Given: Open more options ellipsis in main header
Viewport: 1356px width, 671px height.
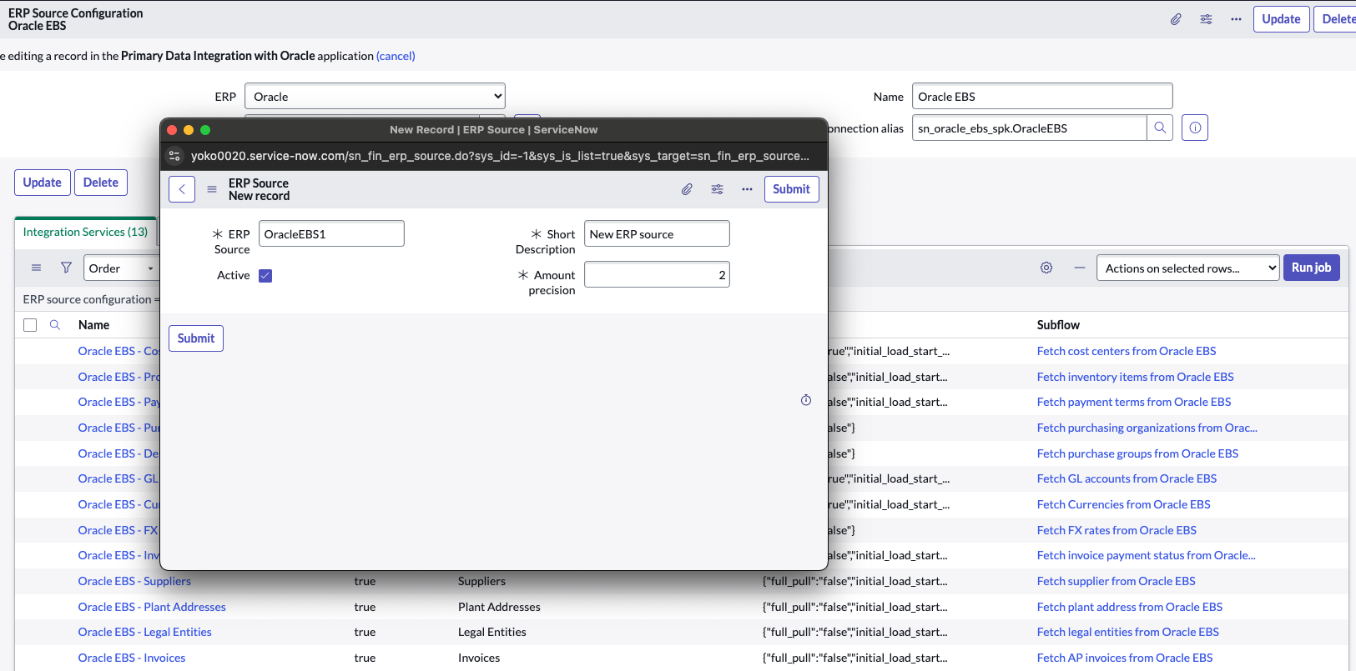Looking at the screenshot, I should click(1236, 19).
